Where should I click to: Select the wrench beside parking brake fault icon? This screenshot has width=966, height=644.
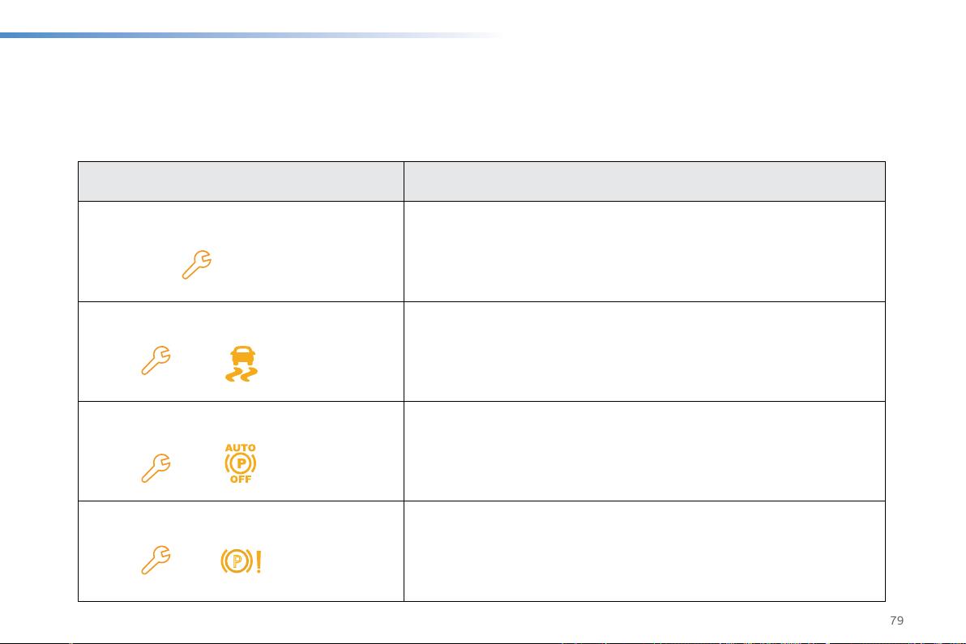156,560
